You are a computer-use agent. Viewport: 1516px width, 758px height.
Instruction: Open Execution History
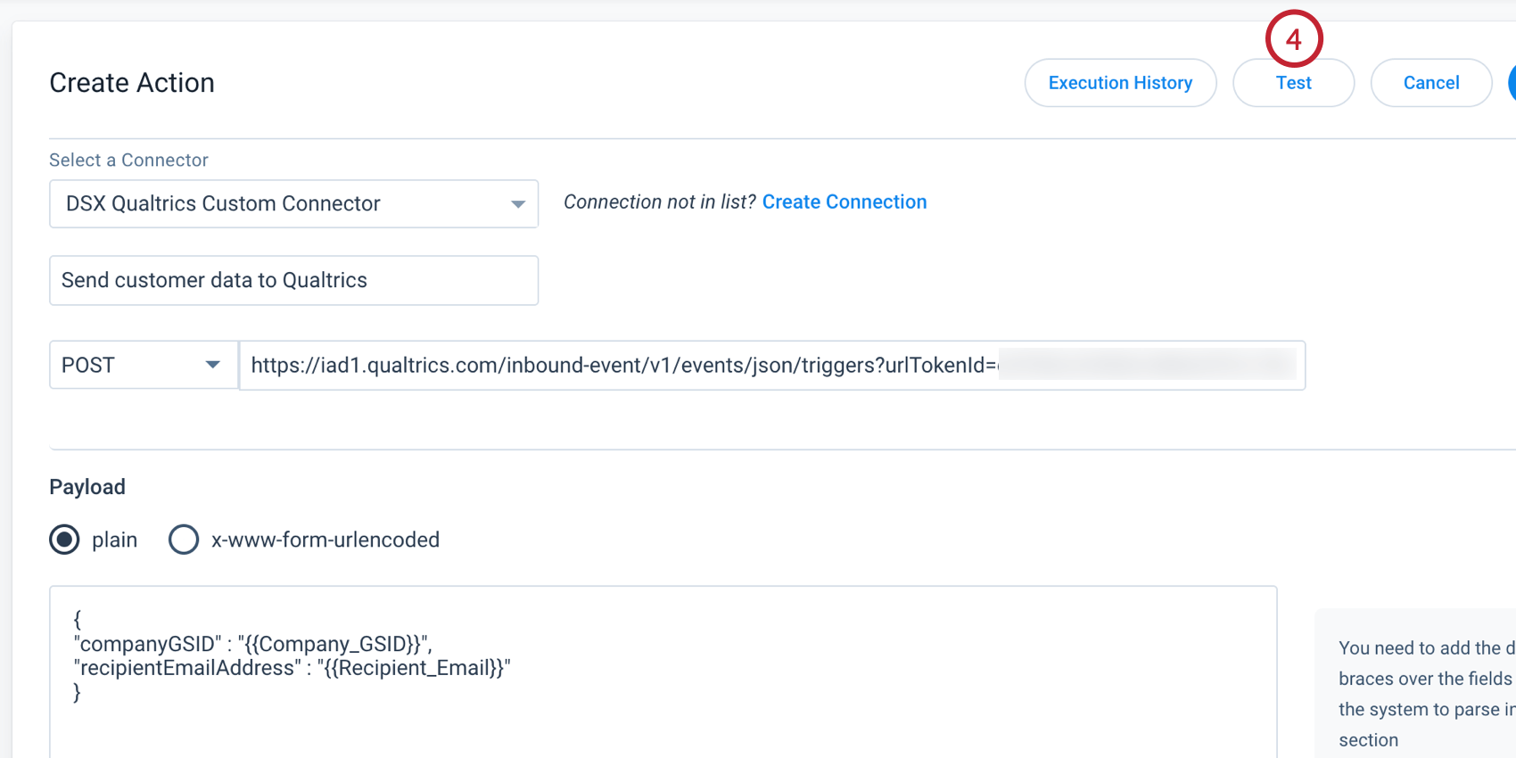point(1120,83)
